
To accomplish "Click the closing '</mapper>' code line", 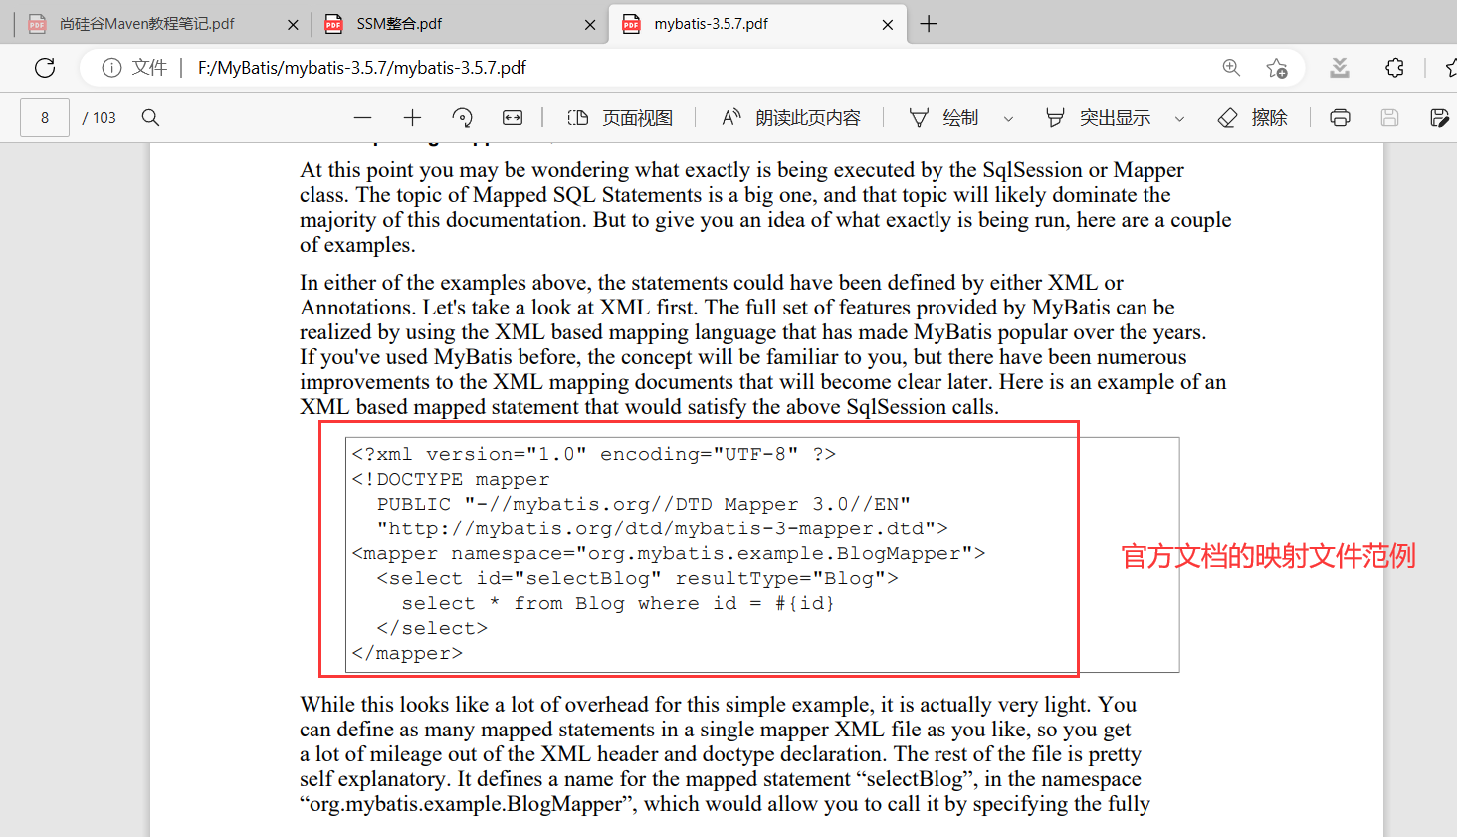I will pyautogui.click(x=407, y=653).
